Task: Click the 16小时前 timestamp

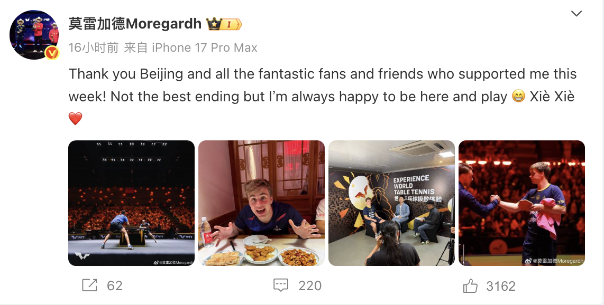Action: click(94, 47)
